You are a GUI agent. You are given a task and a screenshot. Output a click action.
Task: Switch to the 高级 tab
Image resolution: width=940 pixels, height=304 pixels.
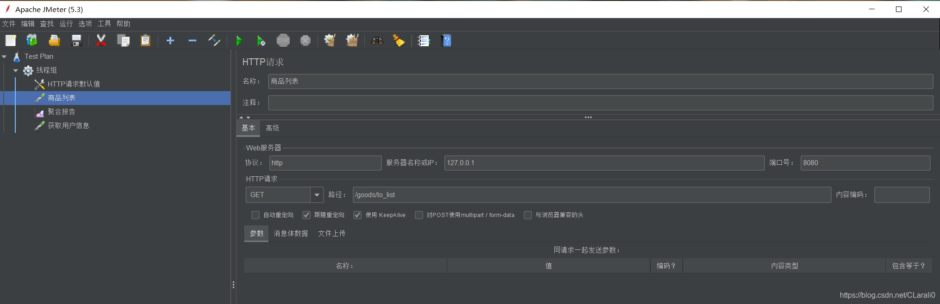273,128
